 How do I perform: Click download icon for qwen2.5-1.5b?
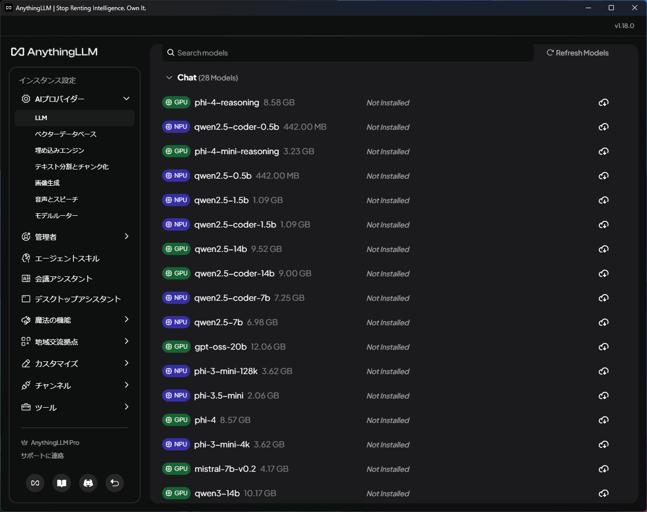pos(604,201)
